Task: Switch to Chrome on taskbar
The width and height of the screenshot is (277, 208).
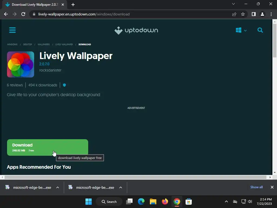Action: pos(177,201)
